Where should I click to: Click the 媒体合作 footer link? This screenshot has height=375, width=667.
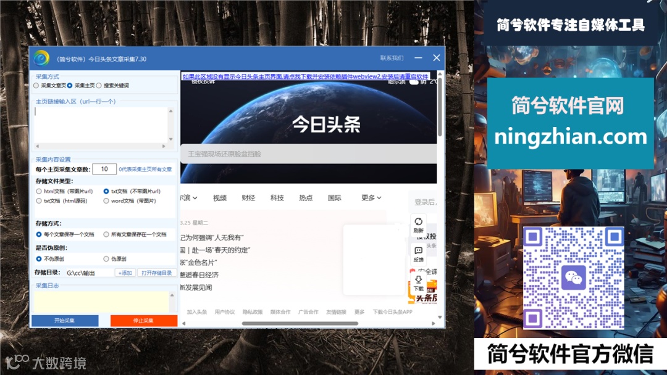pyautogui.click(x=280, y=311)
